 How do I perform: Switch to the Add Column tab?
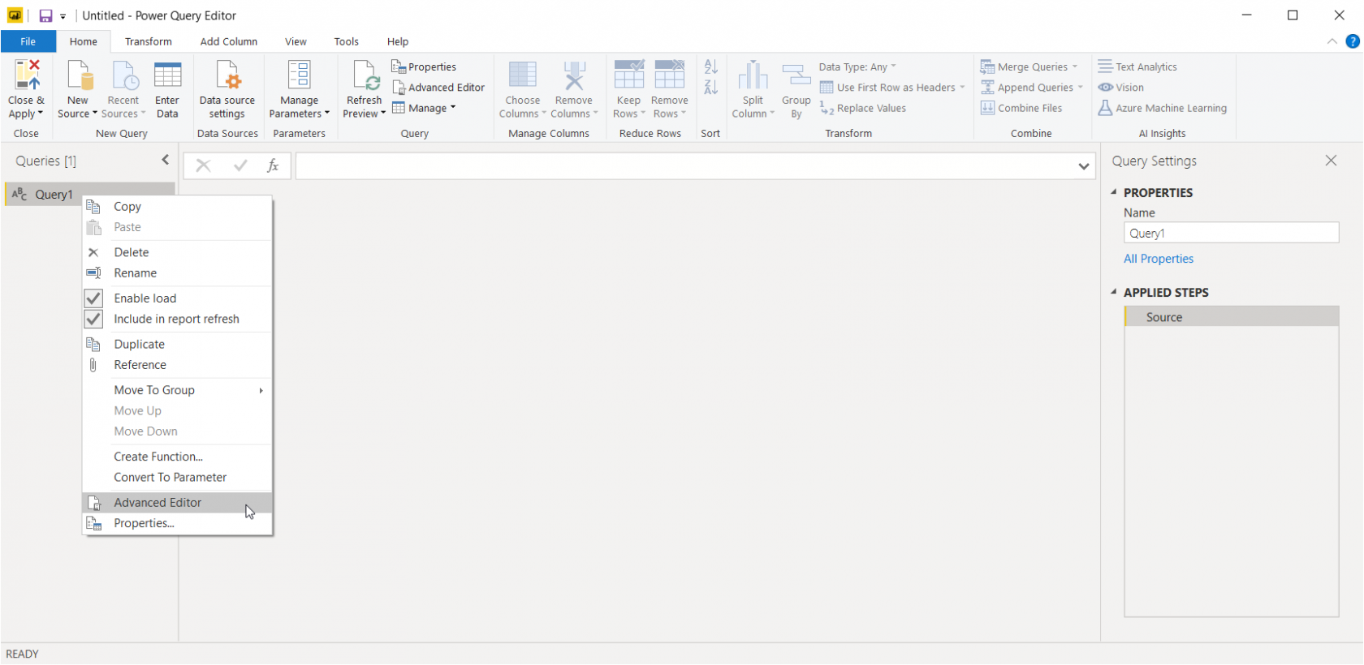(x=229, y=41)
